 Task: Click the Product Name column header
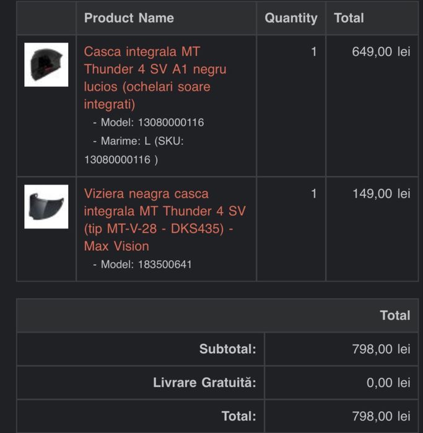pyautogui.click(x=129, y=18)
